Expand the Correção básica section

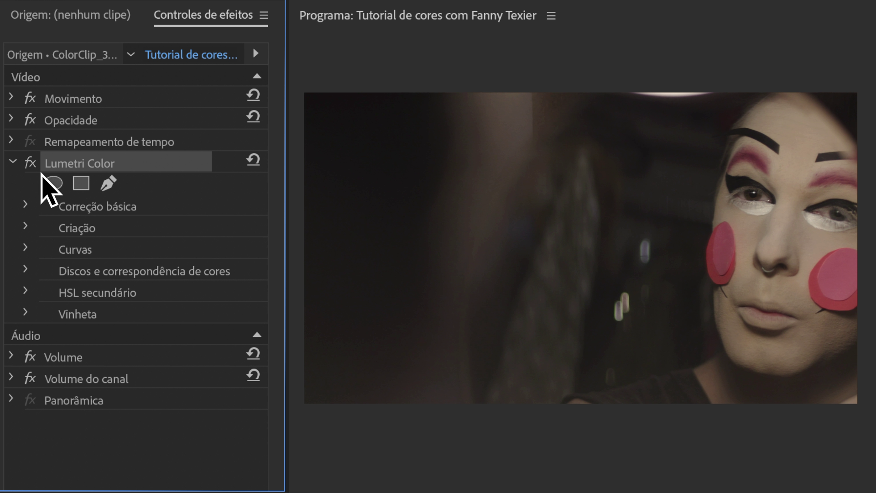pos(26,205)
